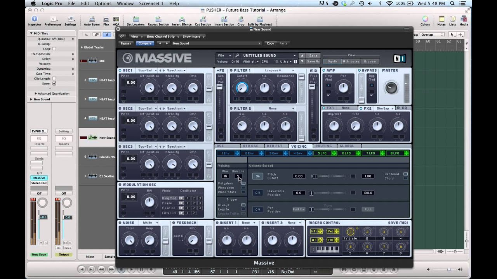Open Insert 1 None dropdown
This screenshot has height=279, width=497.
[x=248, y=223]
